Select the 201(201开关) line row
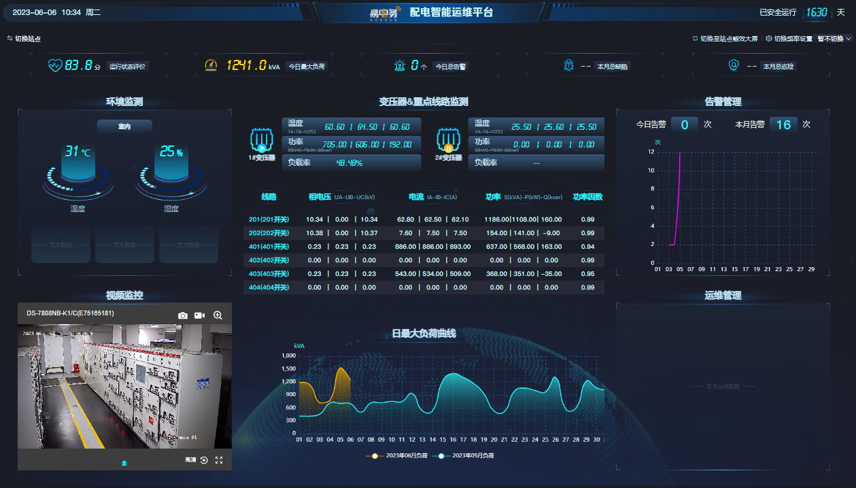 pos(269,220)
